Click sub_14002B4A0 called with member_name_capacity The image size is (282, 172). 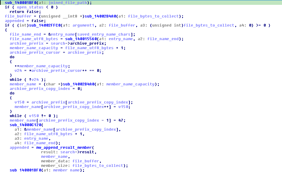79,84
